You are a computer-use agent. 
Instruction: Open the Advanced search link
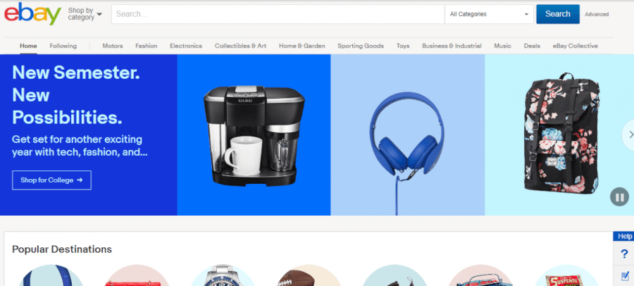point(597,14)
